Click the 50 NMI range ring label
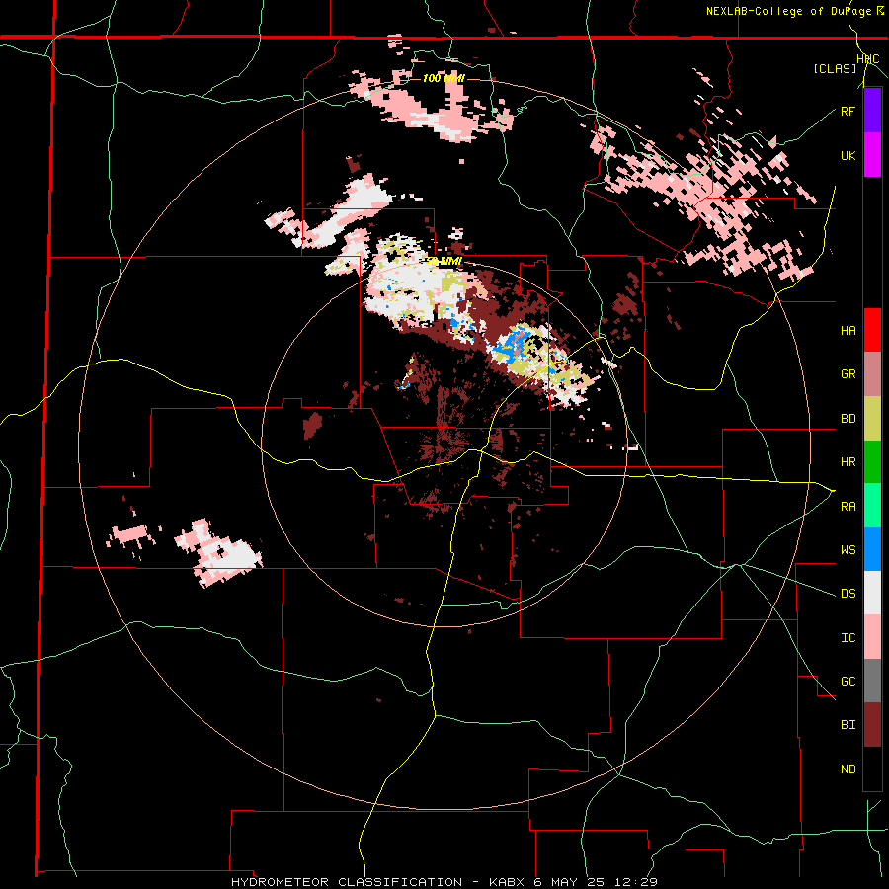 (x=444, y=261)
